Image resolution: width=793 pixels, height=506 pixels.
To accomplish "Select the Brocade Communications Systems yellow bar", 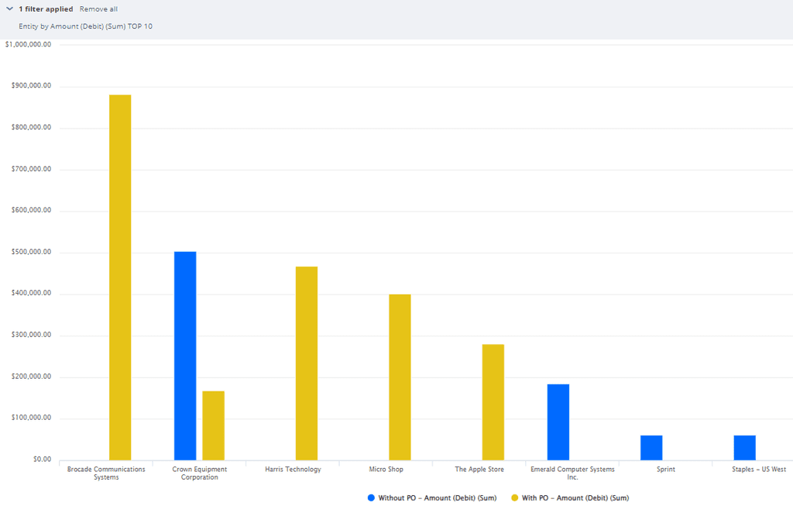I will tap(120, 277).
